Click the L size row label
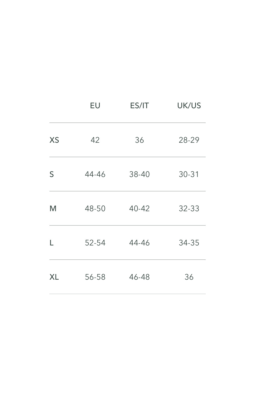 (x=52, y=243)
